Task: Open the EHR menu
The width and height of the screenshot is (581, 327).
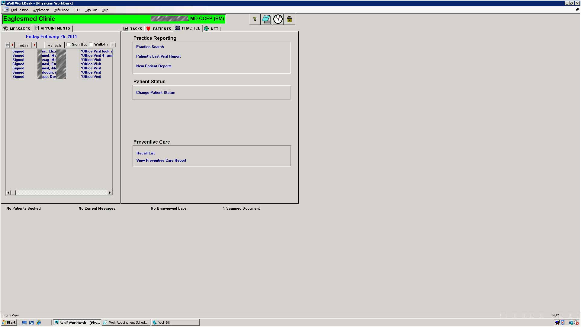Action: 77,10
